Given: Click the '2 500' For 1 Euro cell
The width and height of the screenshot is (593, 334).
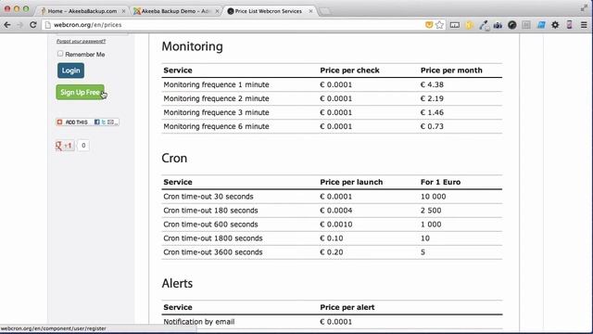Looking at the screenshot, I should (x=431, y=211).
